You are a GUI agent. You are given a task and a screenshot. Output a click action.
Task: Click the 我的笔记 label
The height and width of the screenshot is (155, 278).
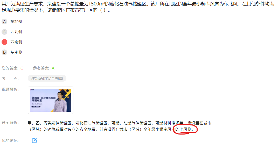tap(10, 141)
